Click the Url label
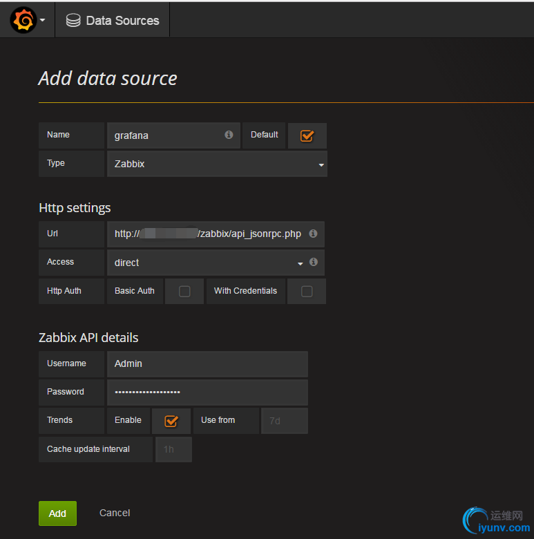This screenshot has height=539, width=534. tap(53, 234)
